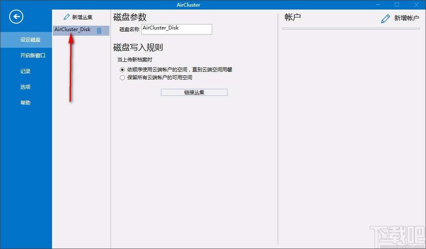Click the 帐户 panel header
Image resolution: width=426 pixels, height=249 pixels.
pyautogui.click(x=292, y=17)
